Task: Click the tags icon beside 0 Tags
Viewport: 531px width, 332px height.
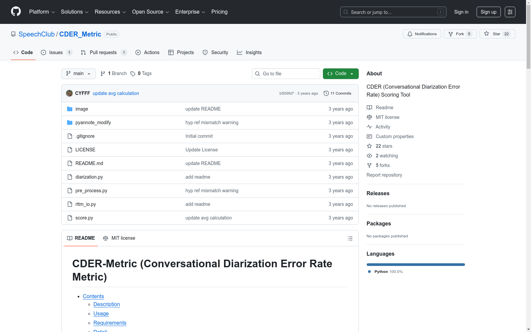Action: pyautogui.click(x=133, y=74)
